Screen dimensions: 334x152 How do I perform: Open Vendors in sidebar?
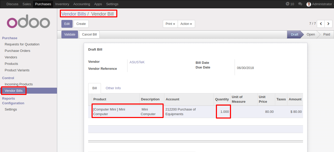11,57
